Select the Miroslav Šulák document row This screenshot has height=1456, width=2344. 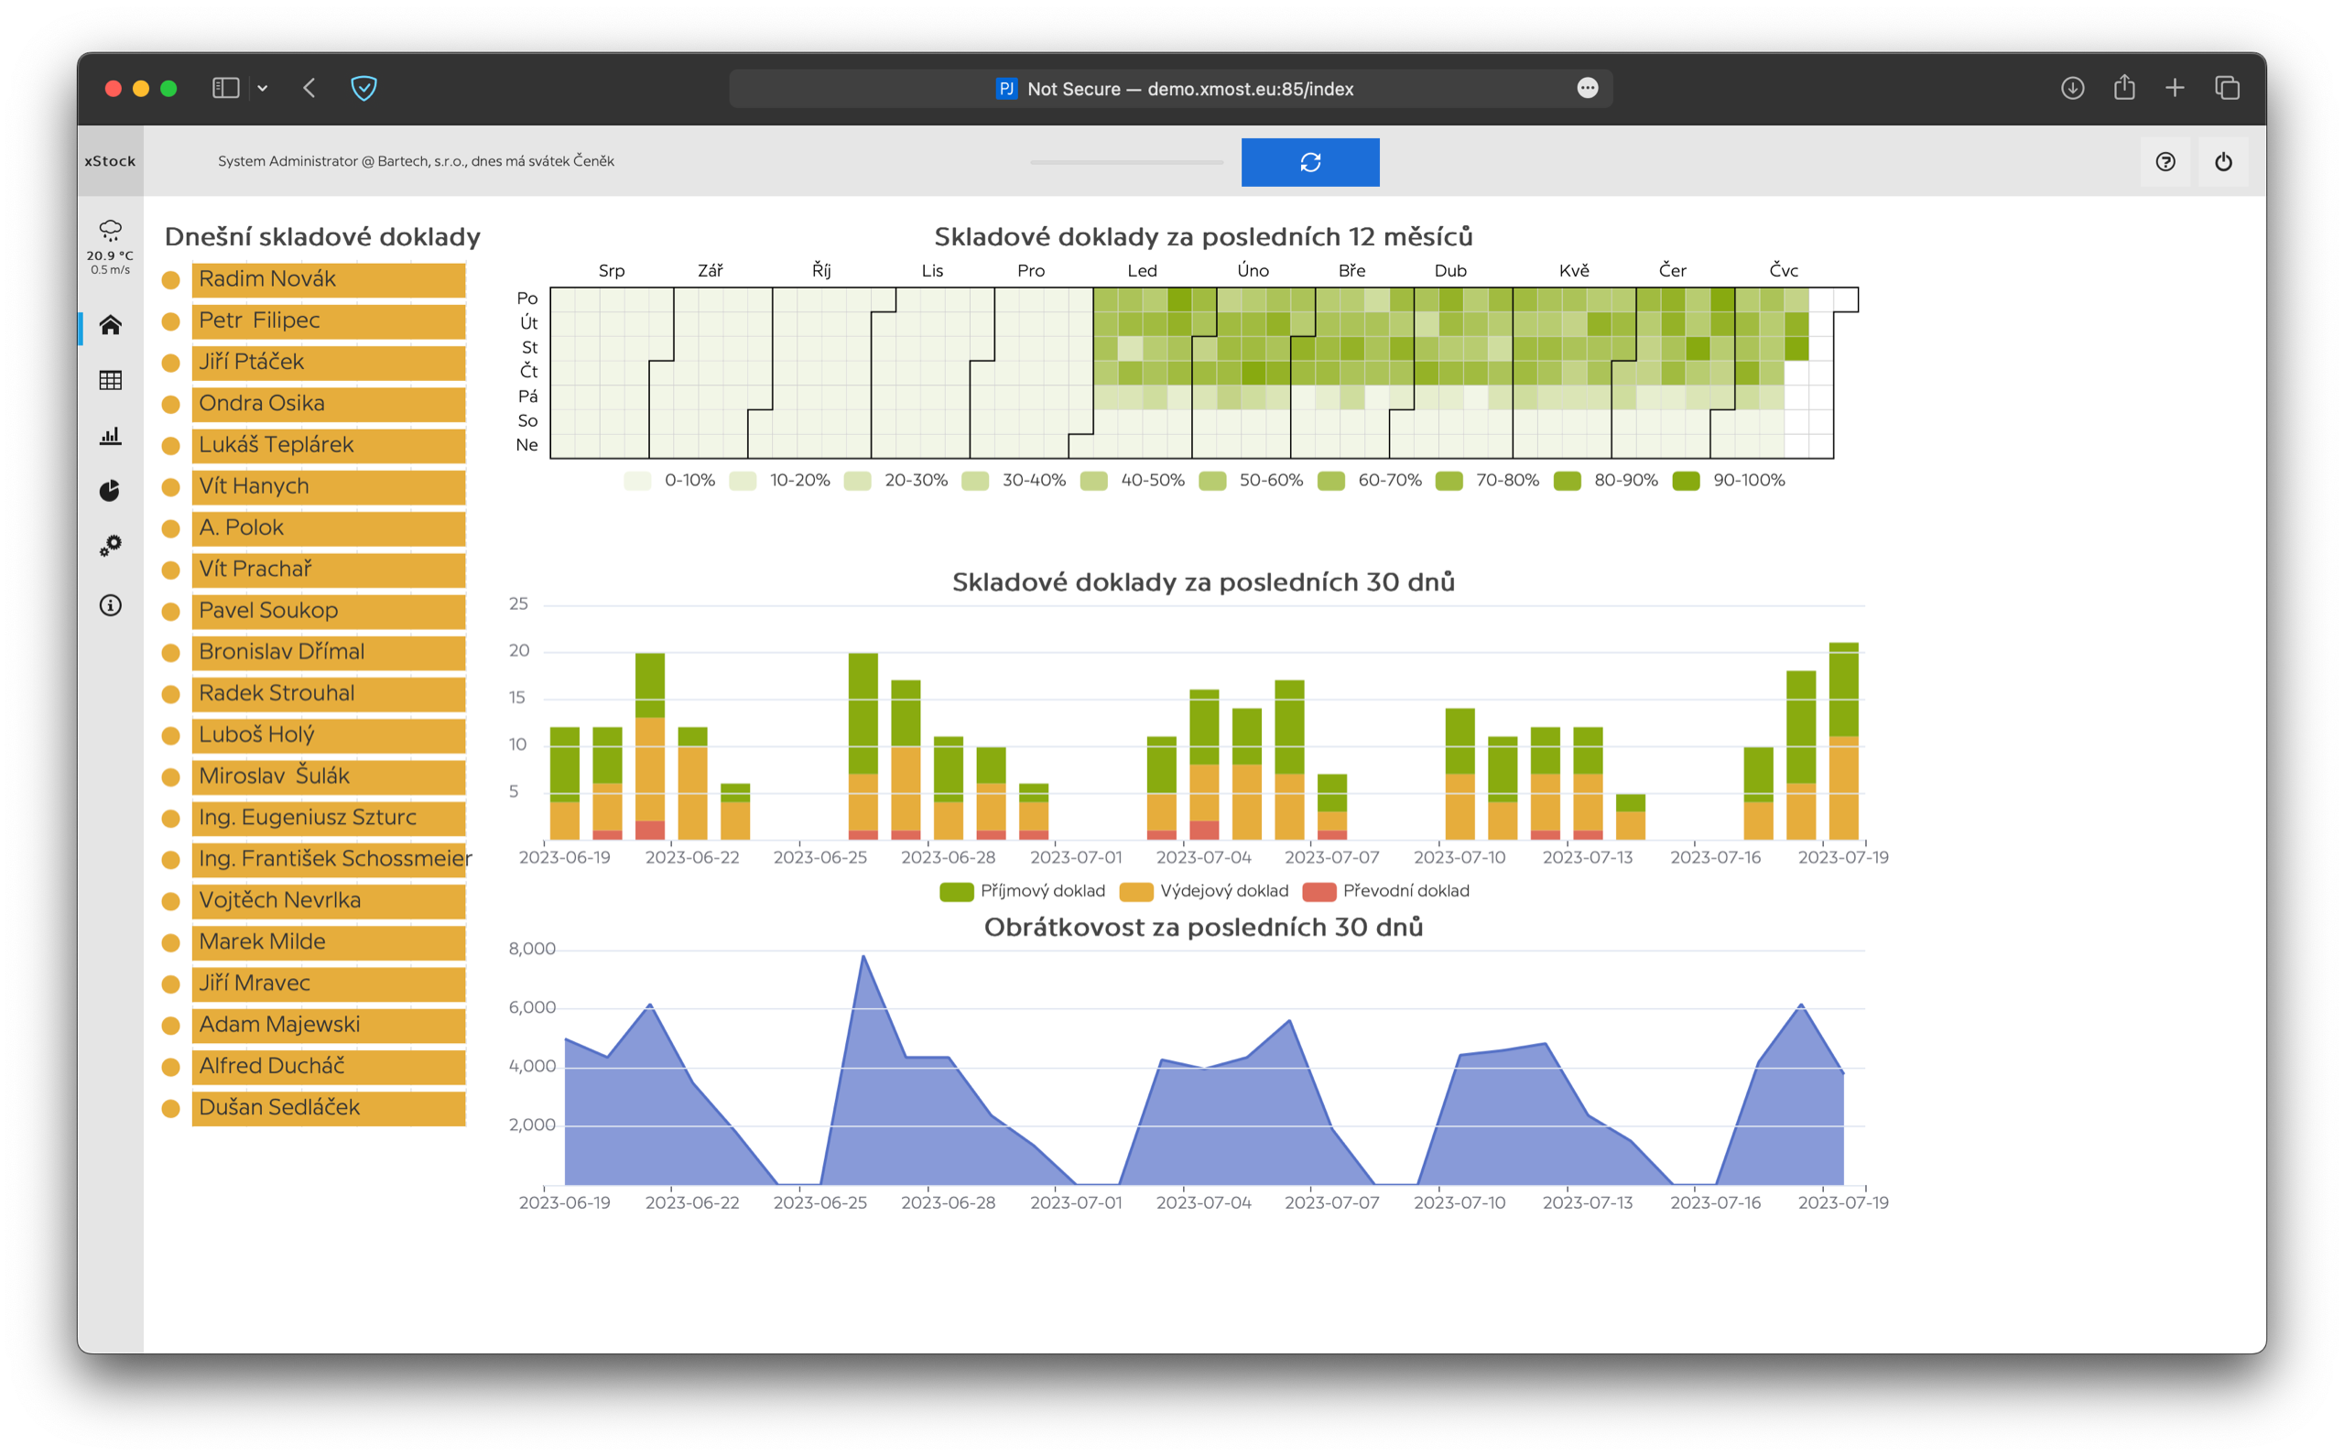(x=329, y=777)
